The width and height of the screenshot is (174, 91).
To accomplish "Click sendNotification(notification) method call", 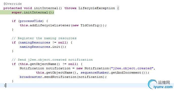I will point(74,77).
